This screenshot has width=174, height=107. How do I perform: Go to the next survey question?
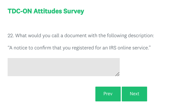(x=134, y=94)
